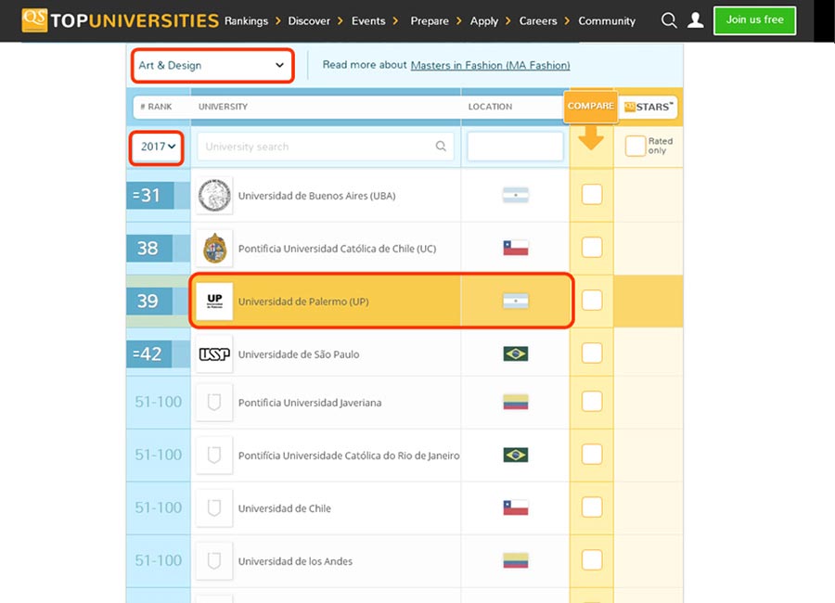This screenshot has height=603, width=835.
Task: Click Universidad de los Andes placeholder shield
Action: pos(214,560)
